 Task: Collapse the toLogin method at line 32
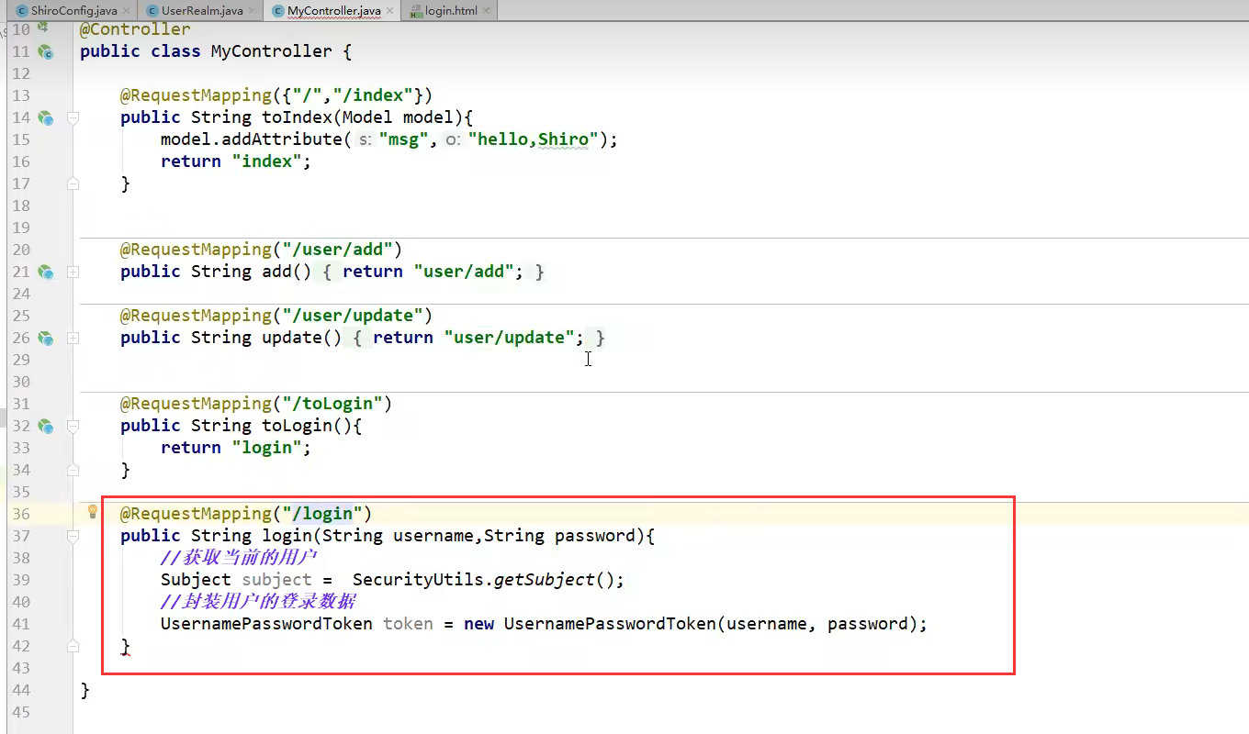(73, 426)
